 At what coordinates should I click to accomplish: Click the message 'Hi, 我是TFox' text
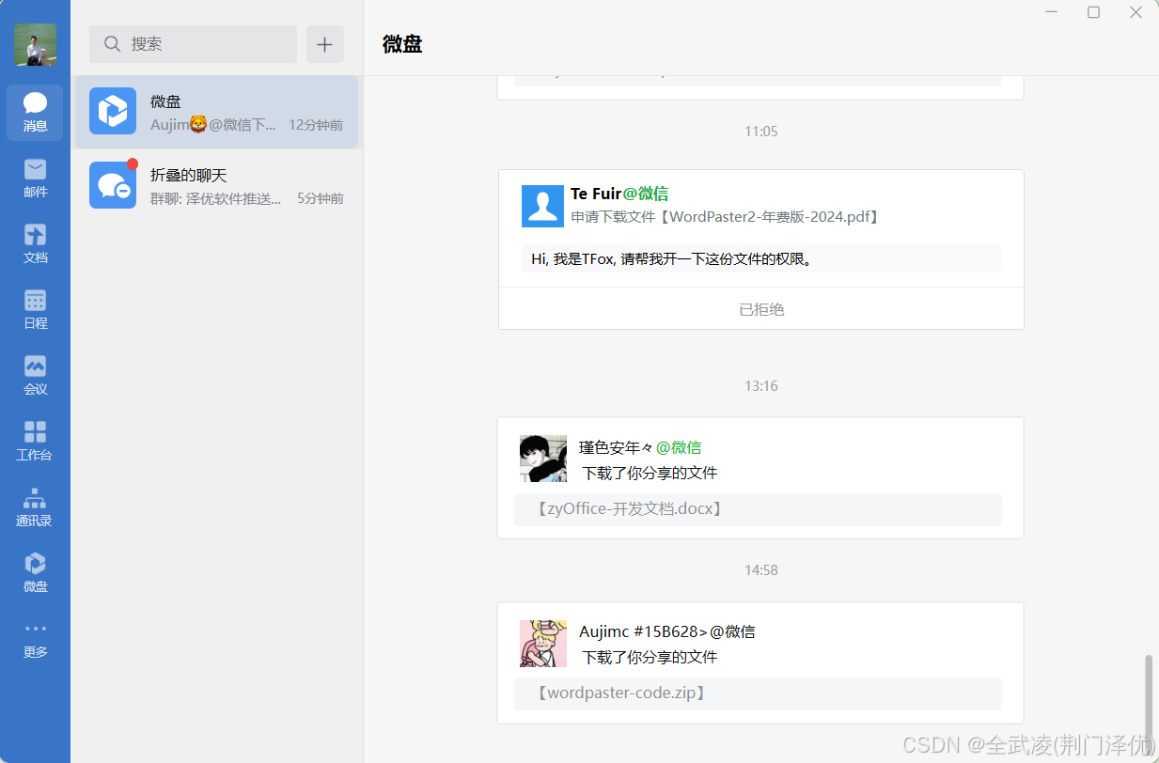point(671,258)
